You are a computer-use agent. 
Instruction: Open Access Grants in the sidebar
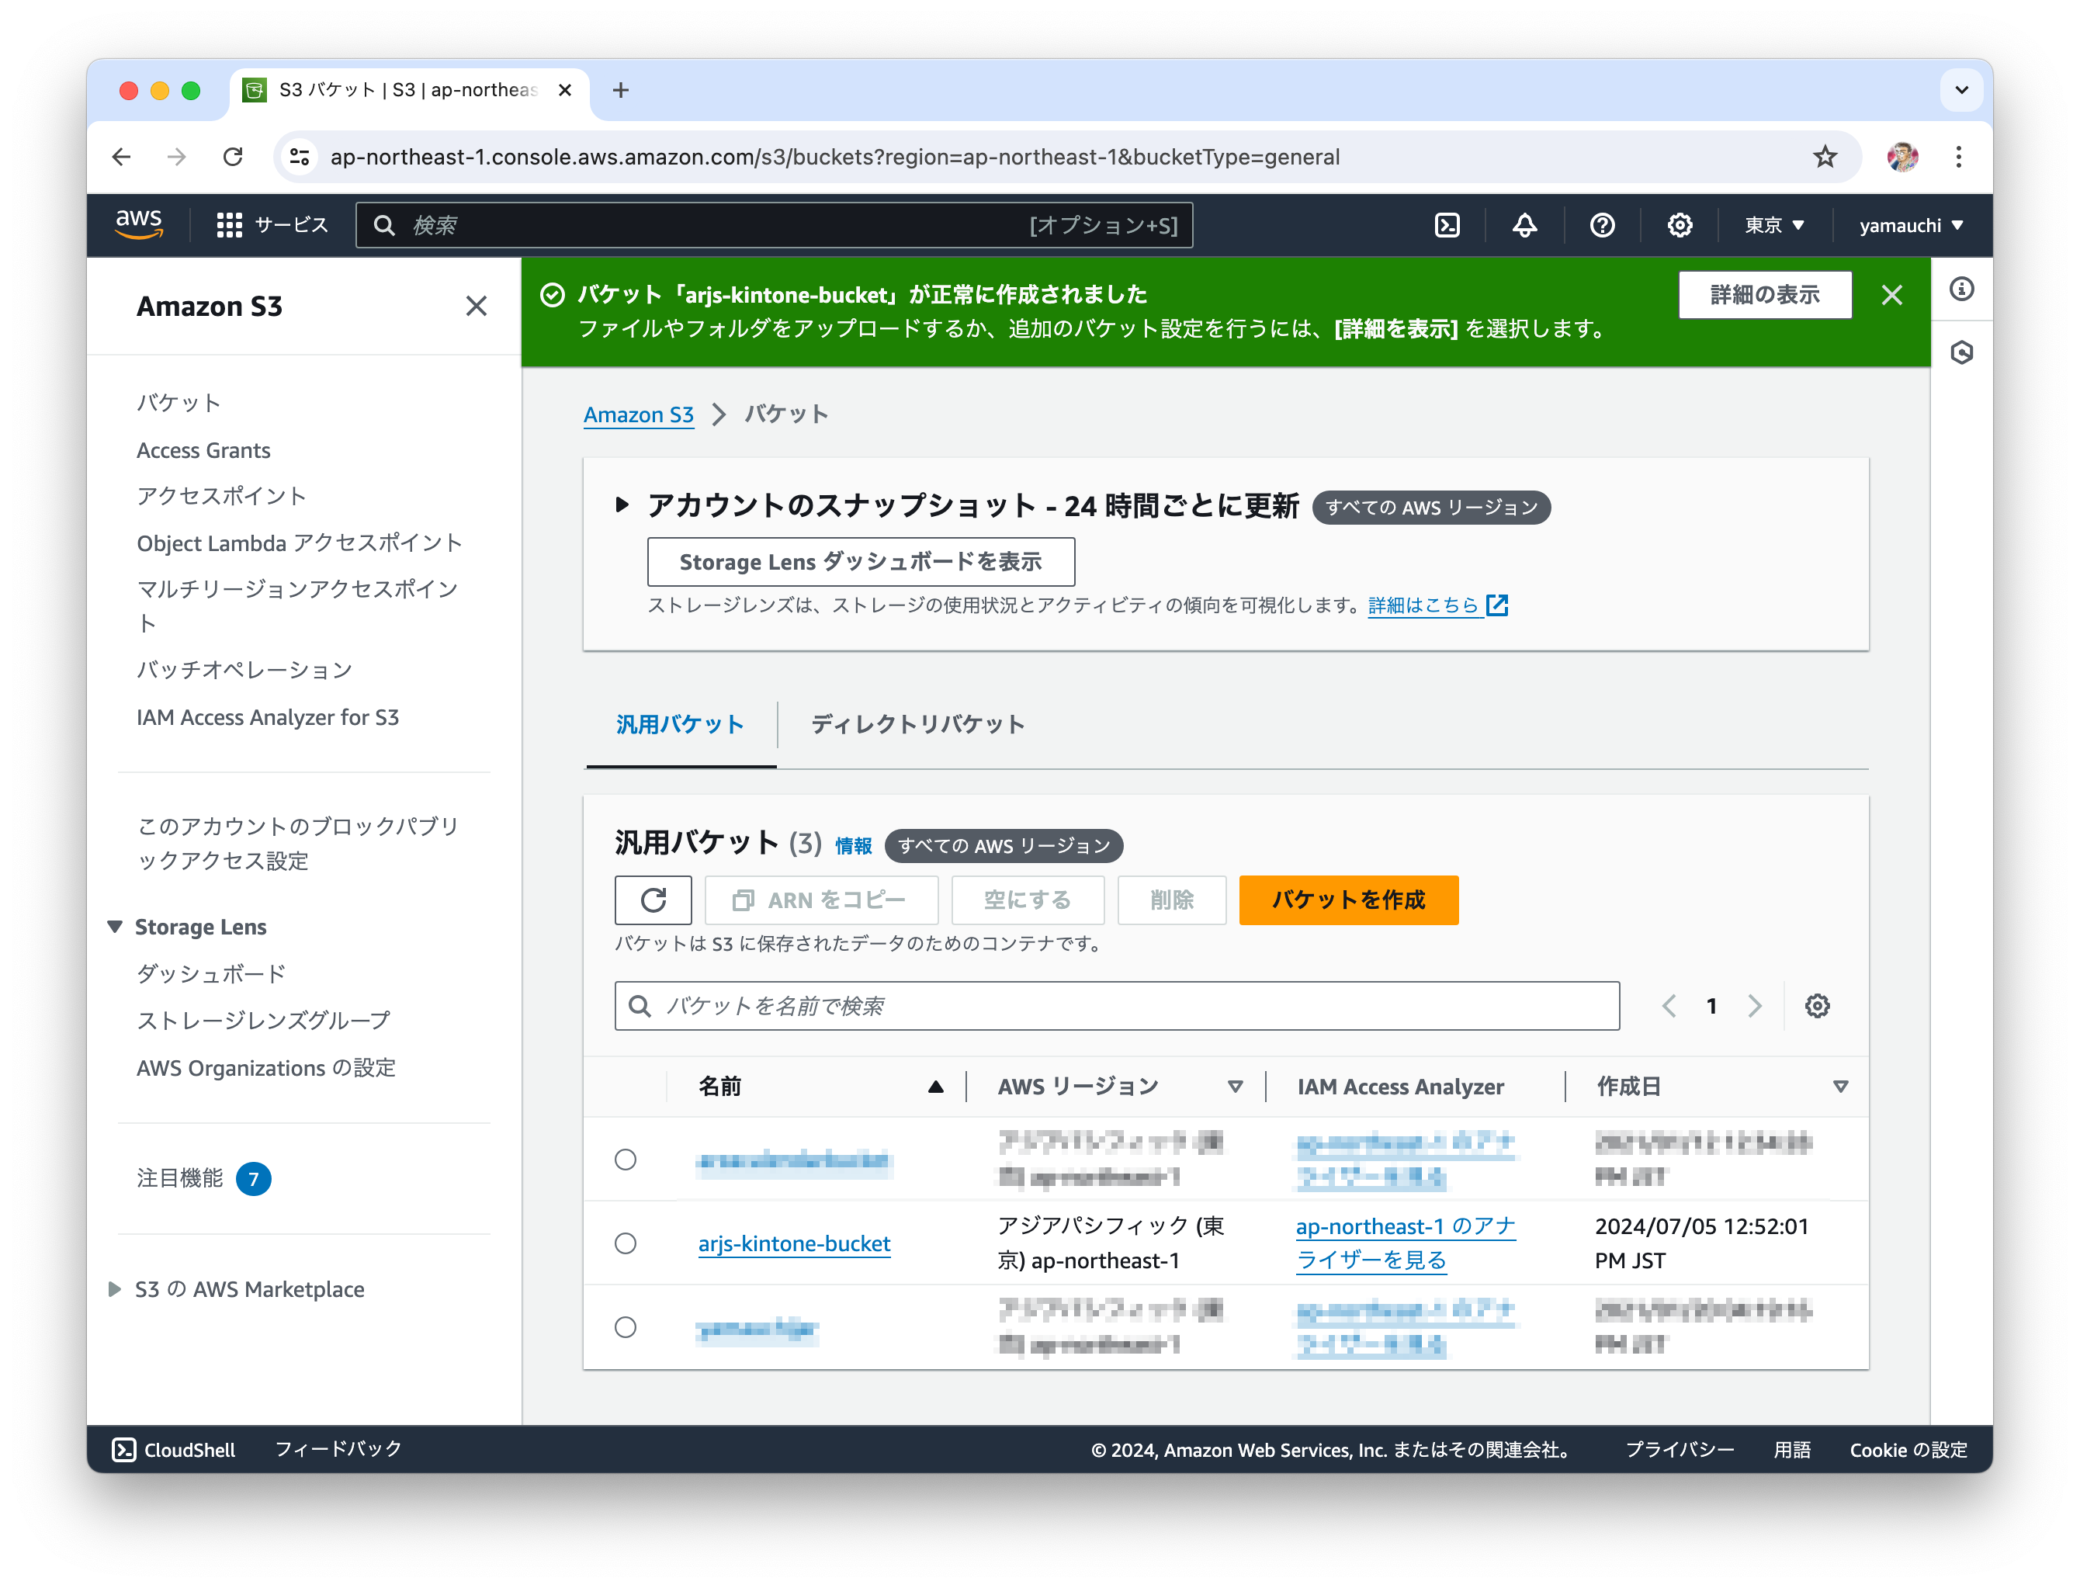(203, 451)
